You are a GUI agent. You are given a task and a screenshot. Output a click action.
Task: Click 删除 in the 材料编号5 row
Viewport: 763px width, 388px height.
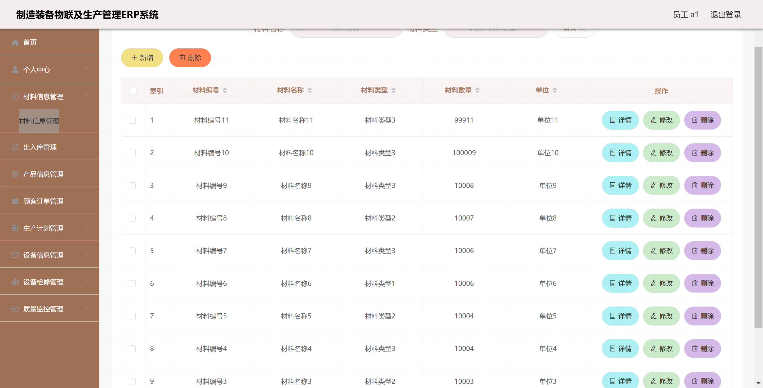tap(702, 316)
